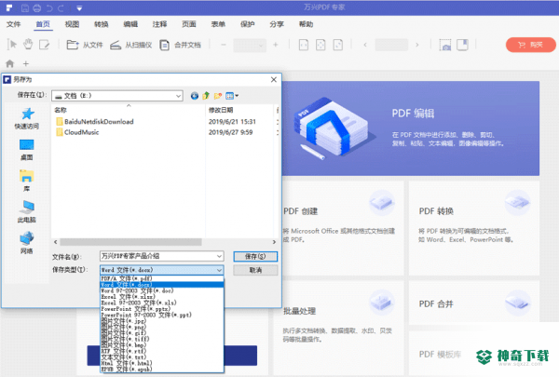Create PDF from scanner (从扫描仪)

130,45
